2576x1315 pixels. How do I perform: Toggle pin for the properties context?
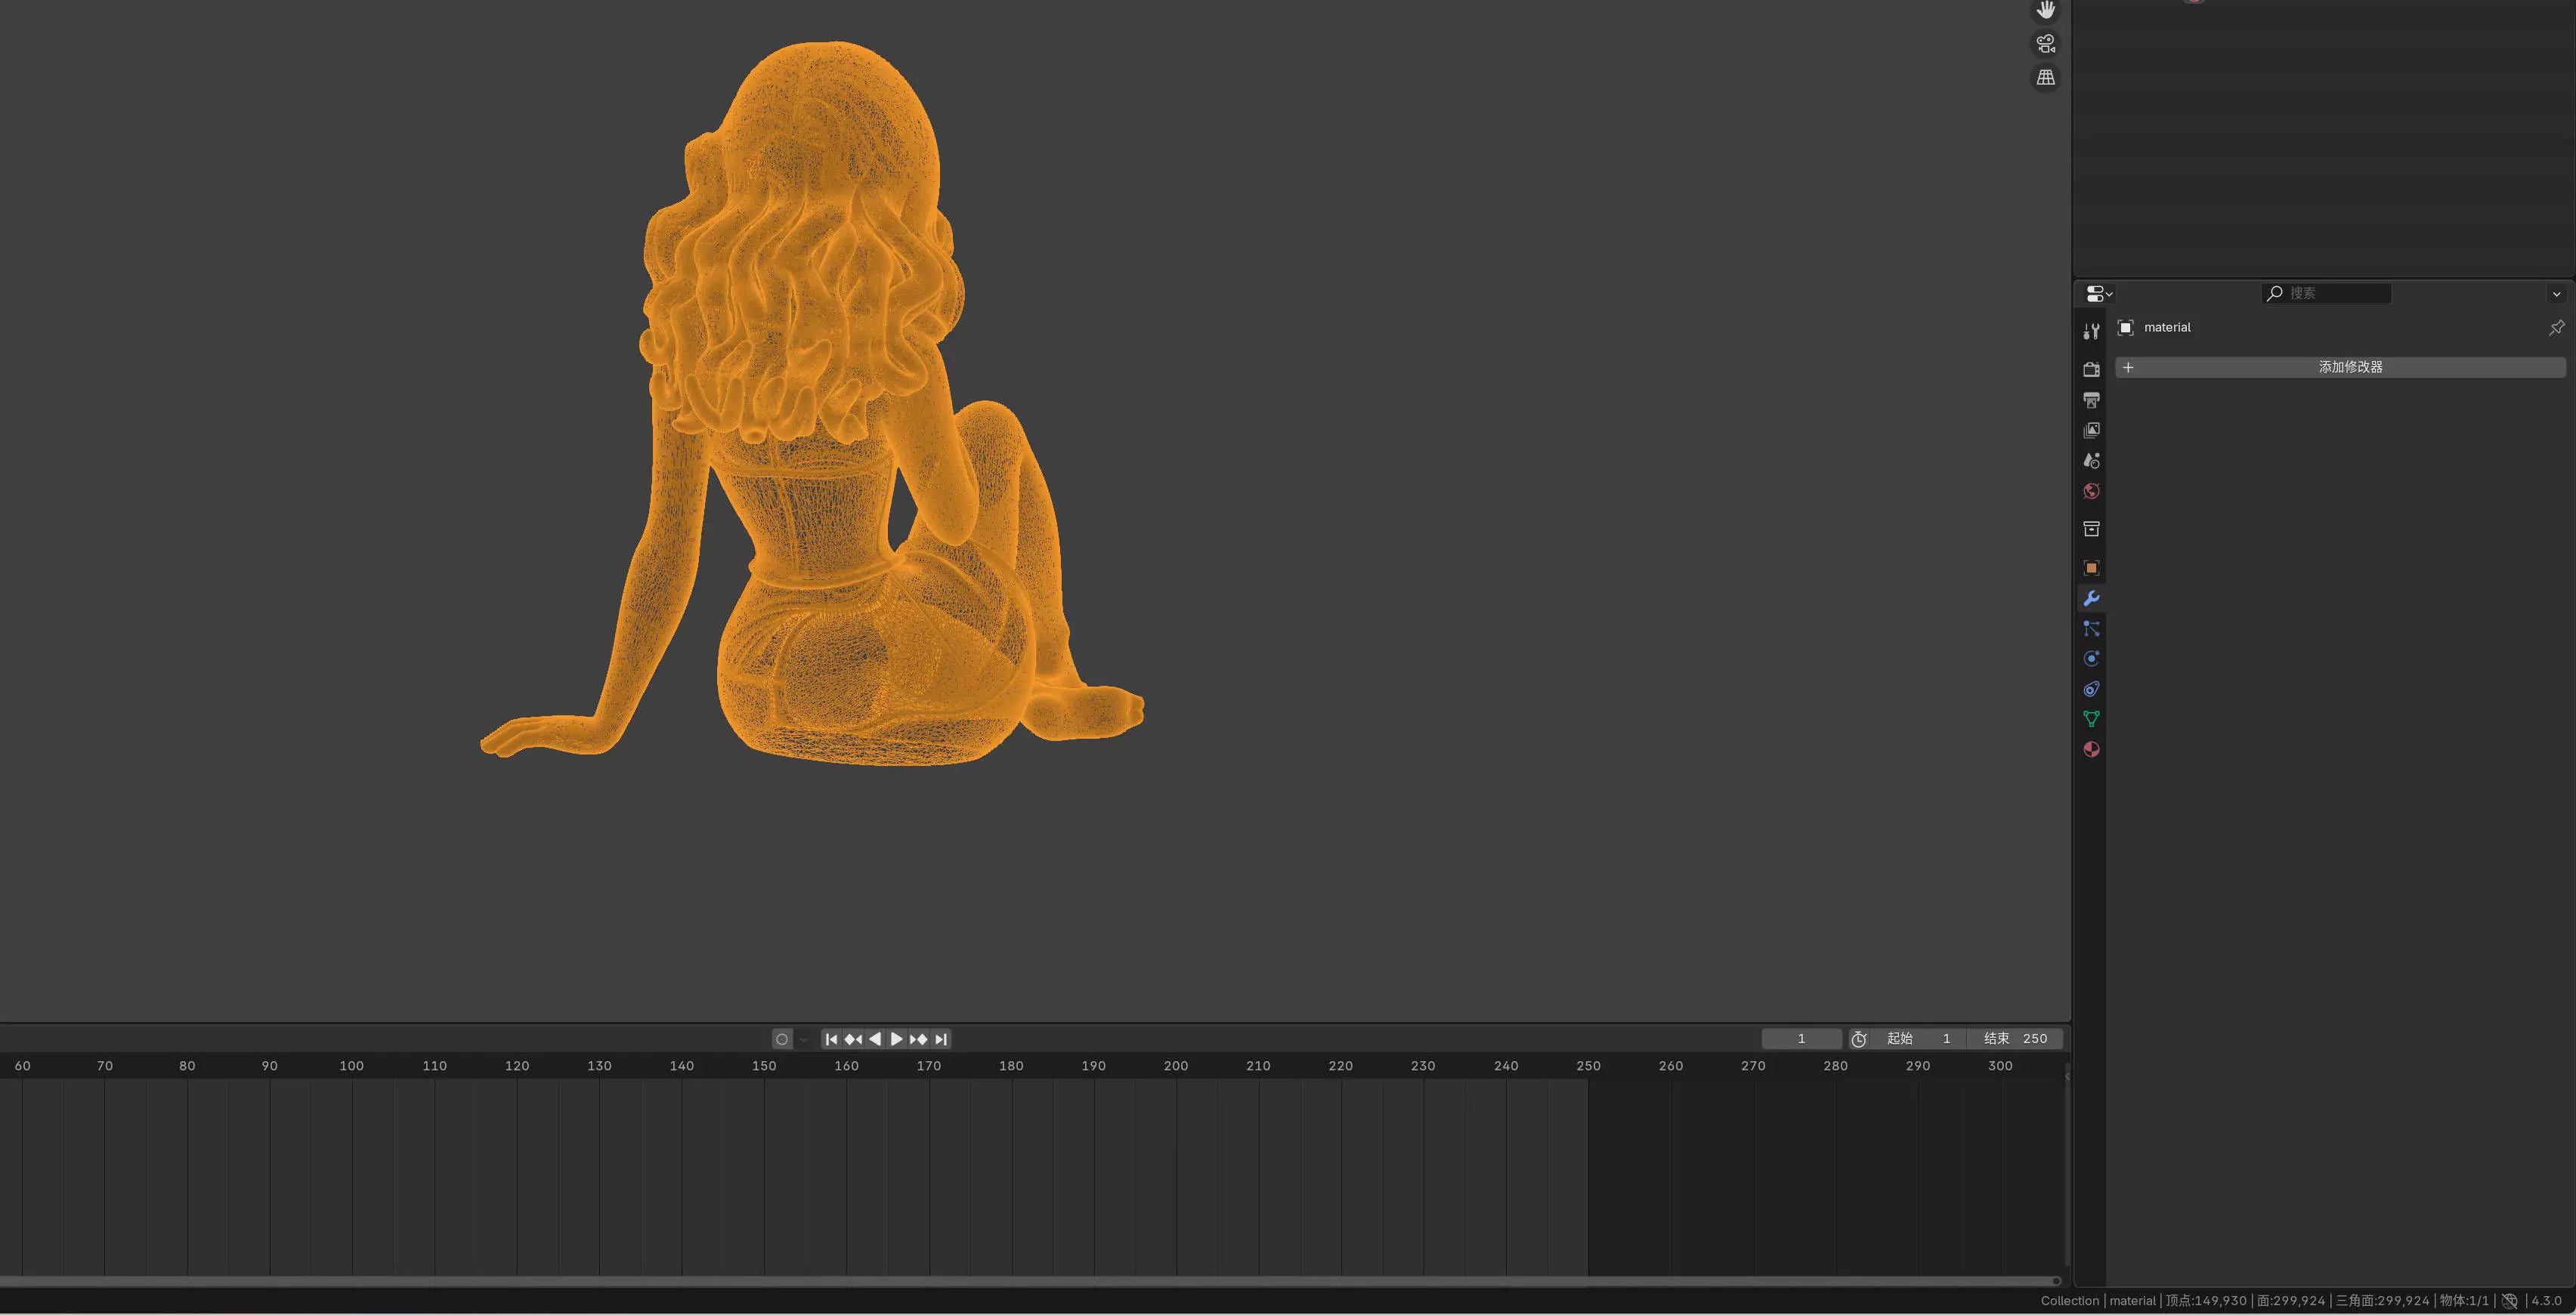(x=2556, y=328)
